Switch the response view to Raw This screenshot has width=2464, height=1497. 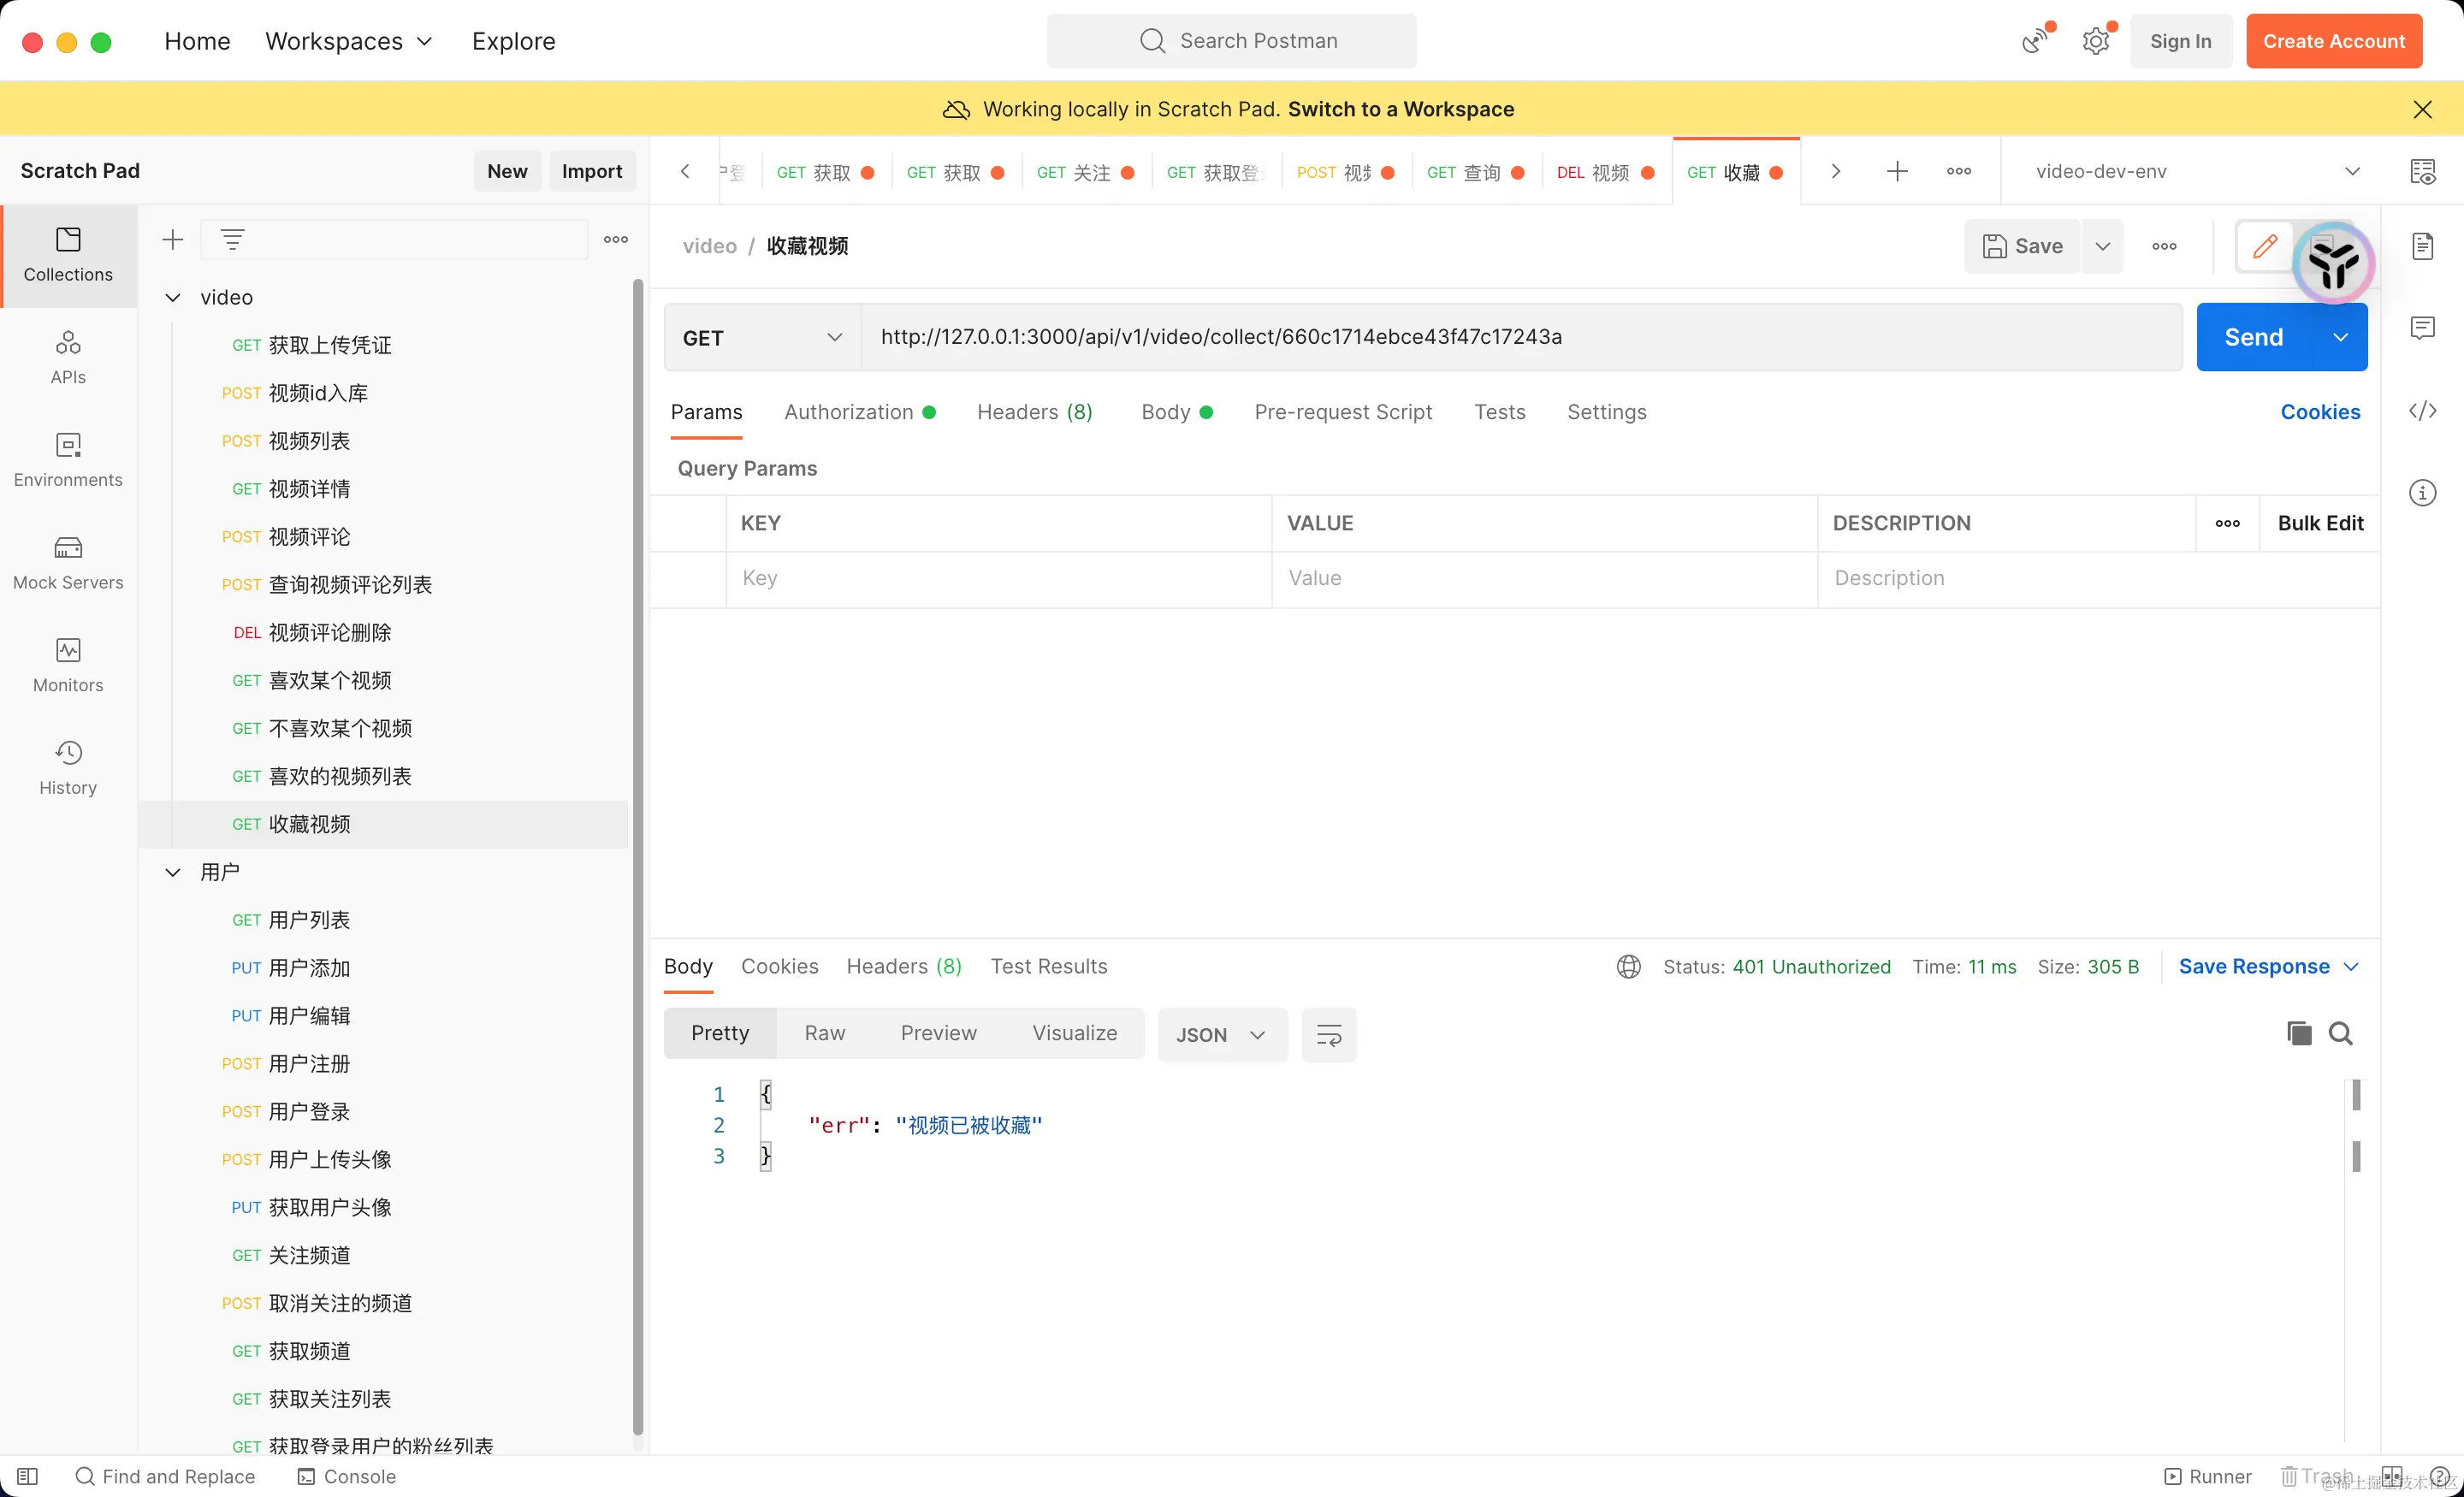[x=824, y=1033]
